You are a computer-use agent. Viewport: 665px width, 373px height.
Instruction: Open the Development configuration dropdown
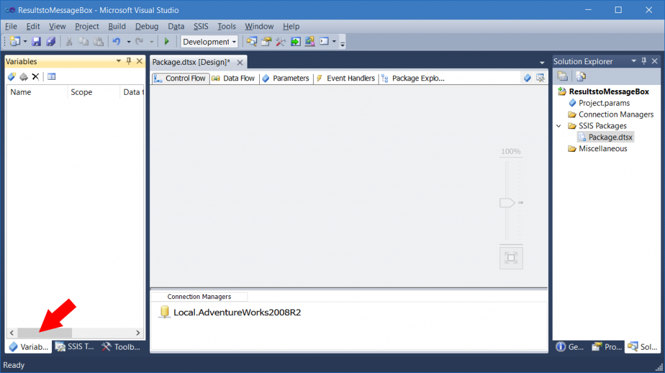tap(209, 42)
